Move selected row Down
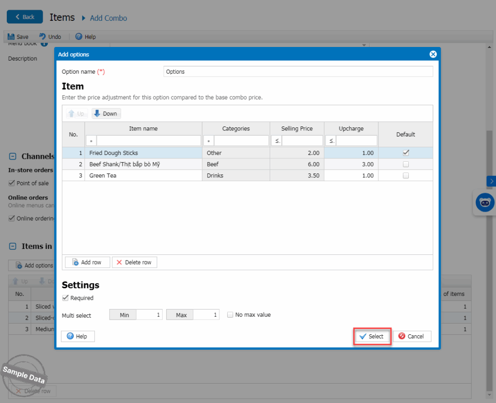The image size is (496, 403). pyautogui.click(x=106, y=114)
